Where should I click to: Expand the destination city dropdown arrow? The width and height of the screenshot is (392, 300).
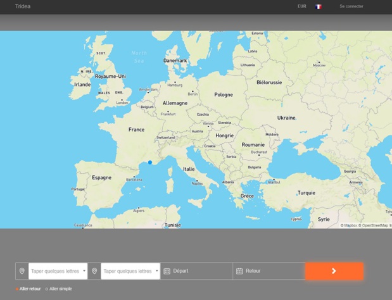(156, 271)
